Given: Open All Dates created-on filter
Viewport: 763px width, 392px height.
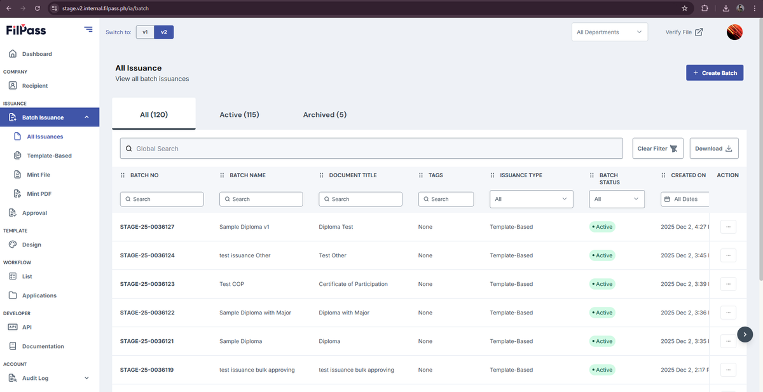Looking at the screenshot, I should click(x=685, y=199).
